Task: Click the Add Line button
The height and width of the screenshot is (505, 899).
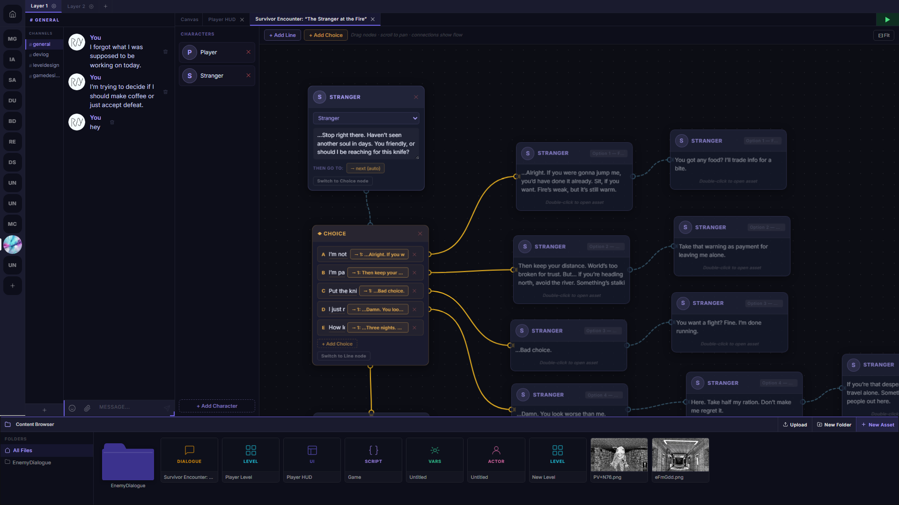Action: tap(282, 35)
